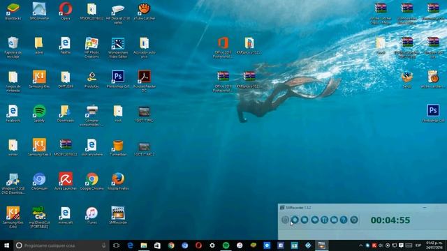Image resolution: width=447 pixels, height=251 pixels.
Task: Launch SMConverter from the desktop
Action: (39, 11)
